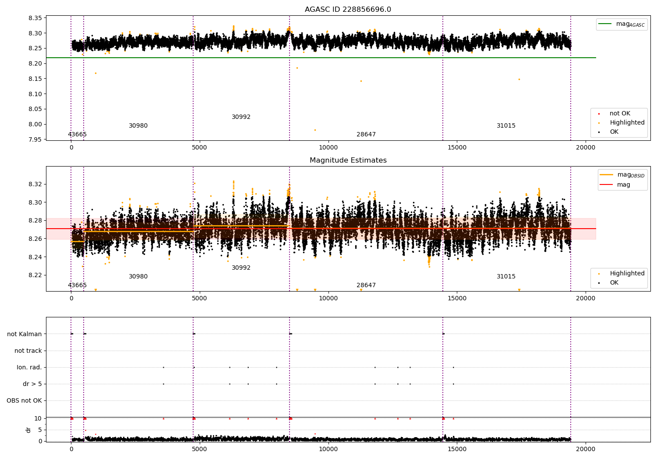Click the "dr > 5" axis label
The width and height of the screenshot is (657, 459).
[32, 384]
